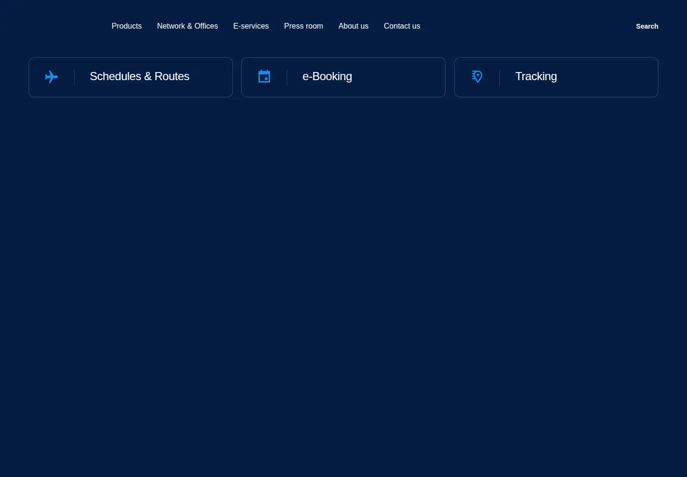The width and height of the screenshot is (687, 477).
Task: Launch the flight schedules quick link
Action: coord(131,77)
